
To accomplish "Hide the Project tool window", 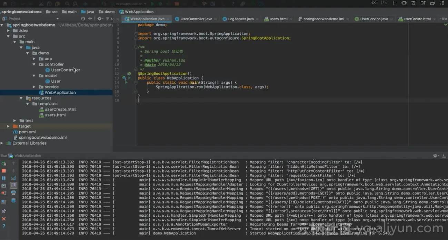I will (x=108, y=19).
